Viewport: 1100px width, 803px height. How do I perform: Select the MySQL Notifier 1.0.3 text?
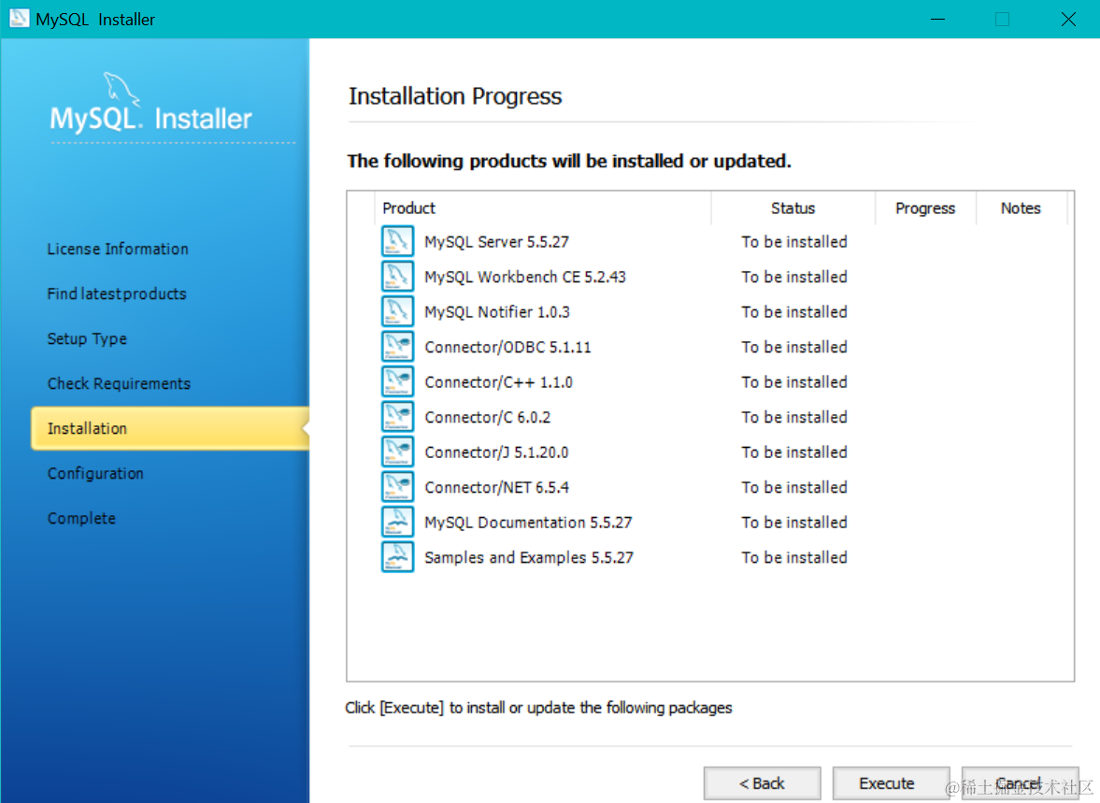pyautogui.click(x=497, y=312)
